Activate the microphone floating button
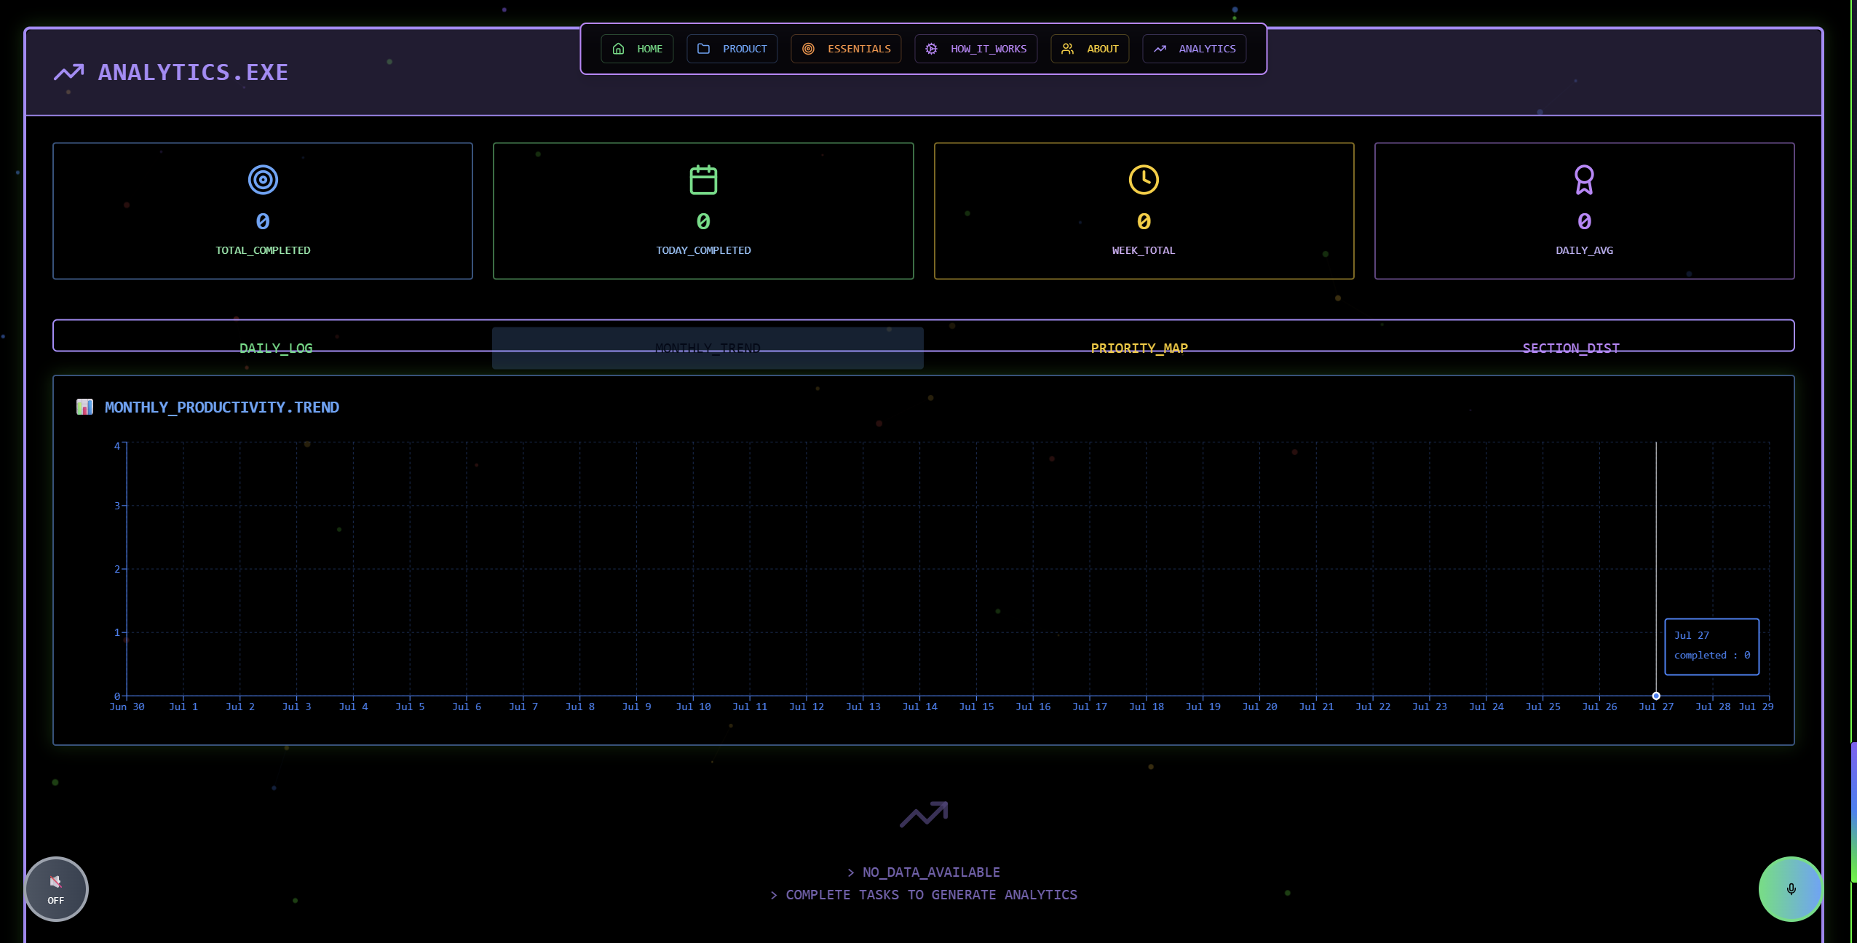 (1791, 888)
